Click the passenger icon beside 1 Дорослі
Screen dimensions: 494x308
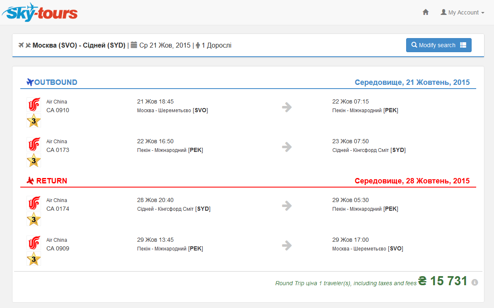(x=198, y=45)
